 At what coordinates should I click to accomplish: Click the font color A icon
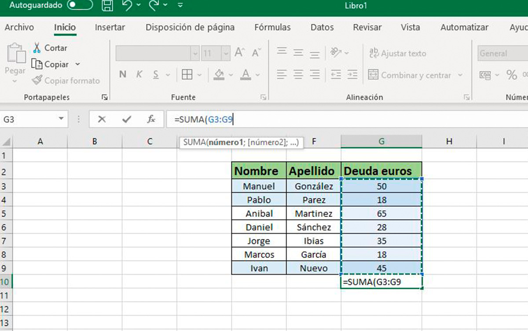tap(246, 75)
